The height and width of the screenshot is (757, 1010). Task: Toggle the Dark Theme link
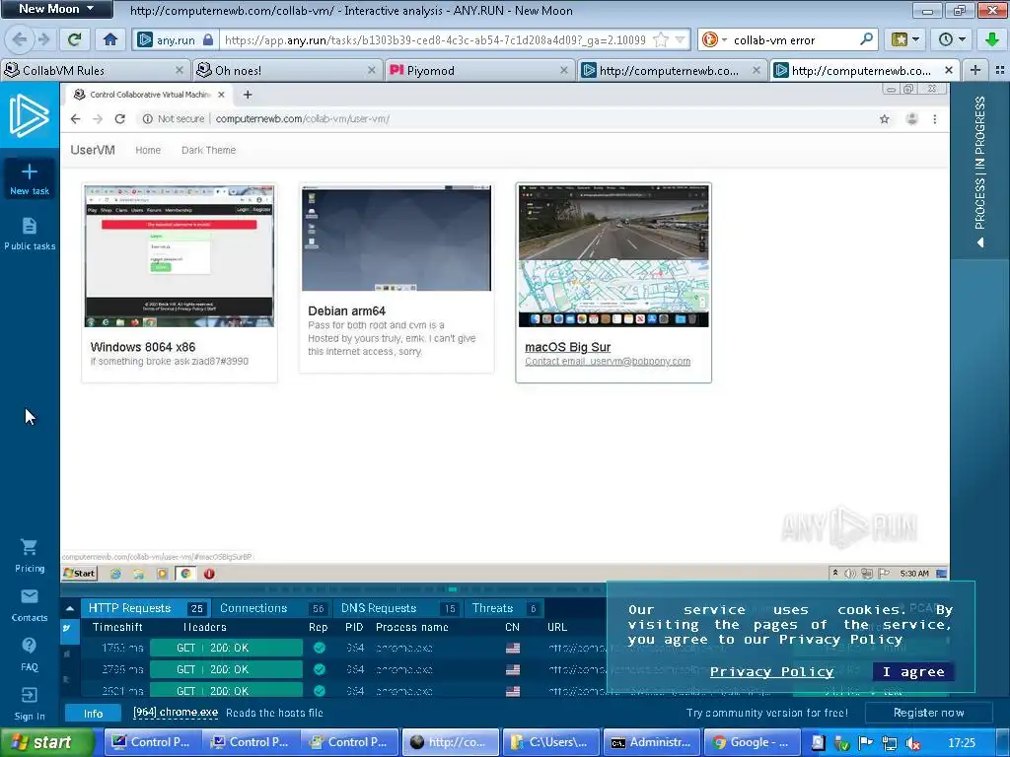click(x=209, y=150)
